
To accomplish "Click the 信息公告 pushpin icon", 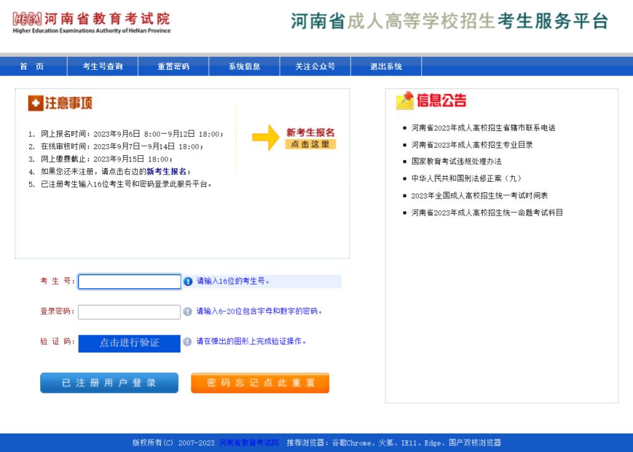I will pos(405,100).
